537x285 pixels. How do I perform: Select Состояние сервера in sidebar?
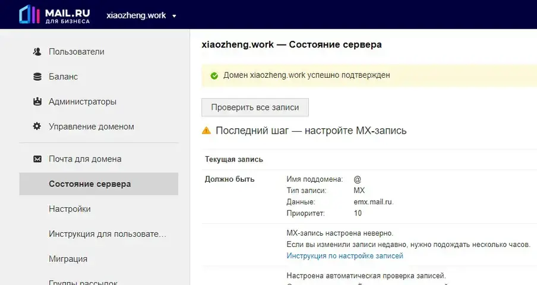99,184
